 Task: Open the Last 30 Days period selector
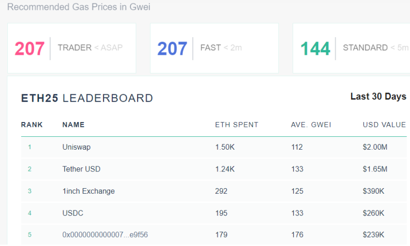tap(378, 96)
